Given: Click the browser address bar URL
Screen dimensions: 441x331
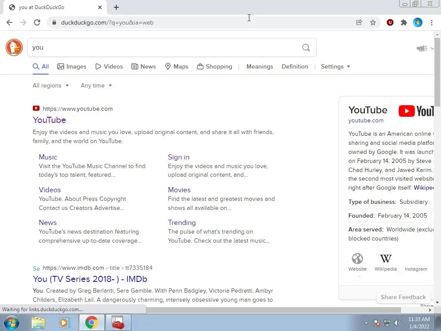Looking at the screenshot, I should 107,22.
